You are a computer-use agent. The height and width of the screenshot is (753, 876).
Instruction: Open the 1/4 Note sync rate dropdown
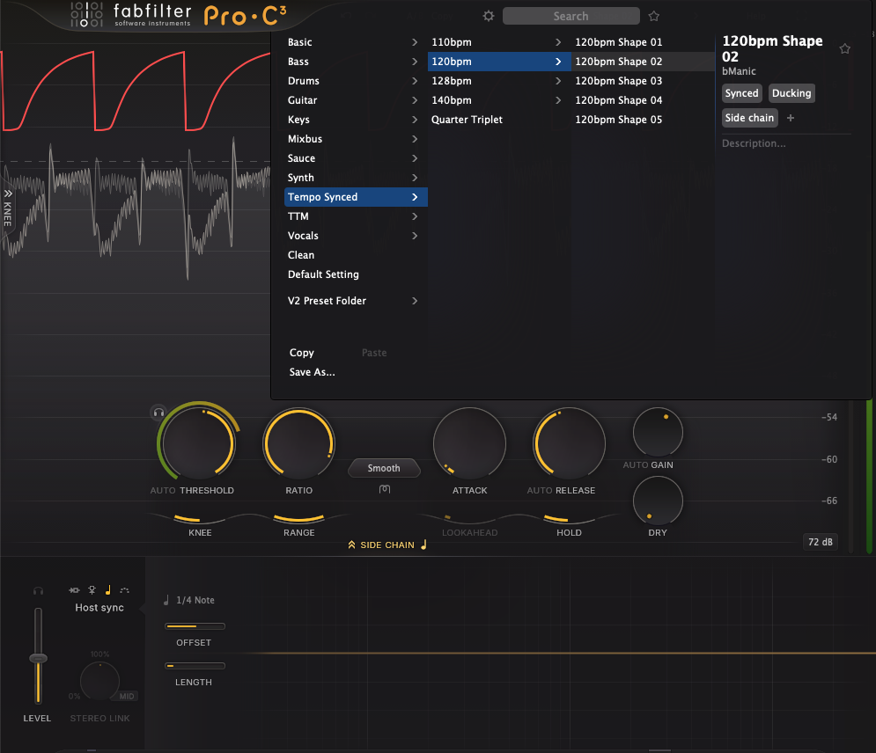click(x=190, y=600)
